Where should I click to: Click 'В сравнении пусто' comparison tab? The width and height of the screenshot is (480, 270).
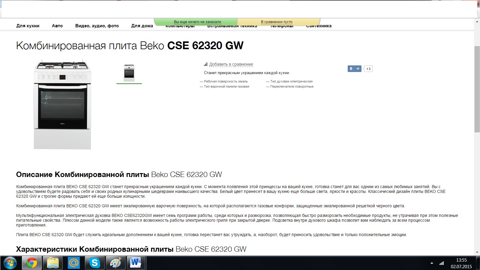(x=277, y=22)
